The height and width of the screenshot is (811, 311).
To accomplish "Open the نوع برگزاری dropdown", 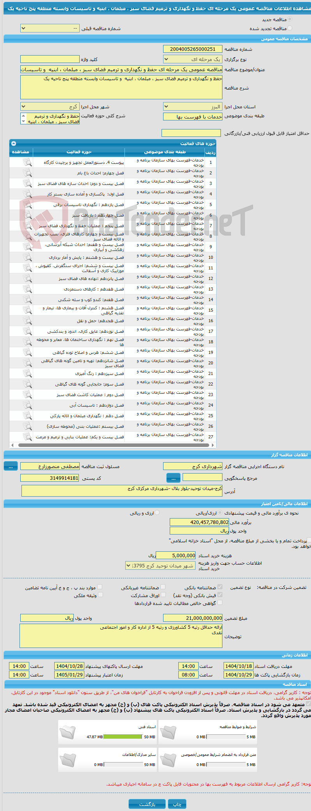I will (193, 59).
